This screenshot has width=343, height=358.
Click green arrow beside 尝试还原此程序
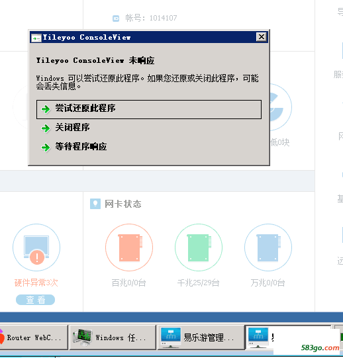point(46,109)
